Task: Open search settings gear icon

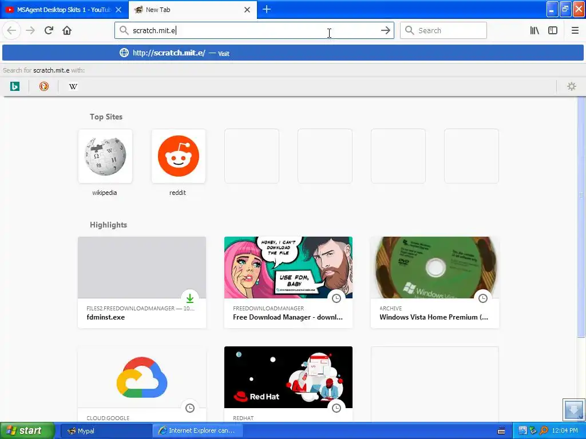Action: 572,87
